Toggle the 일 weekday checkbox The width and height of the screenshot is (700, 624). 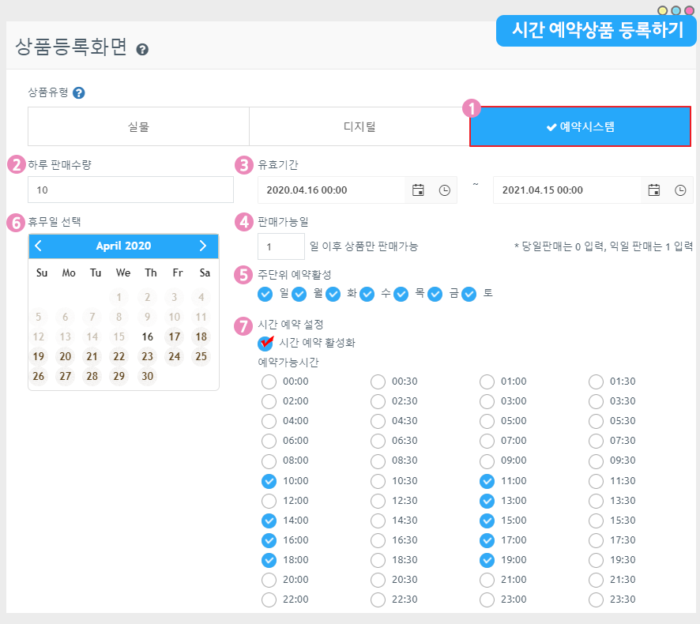(265, 294)
